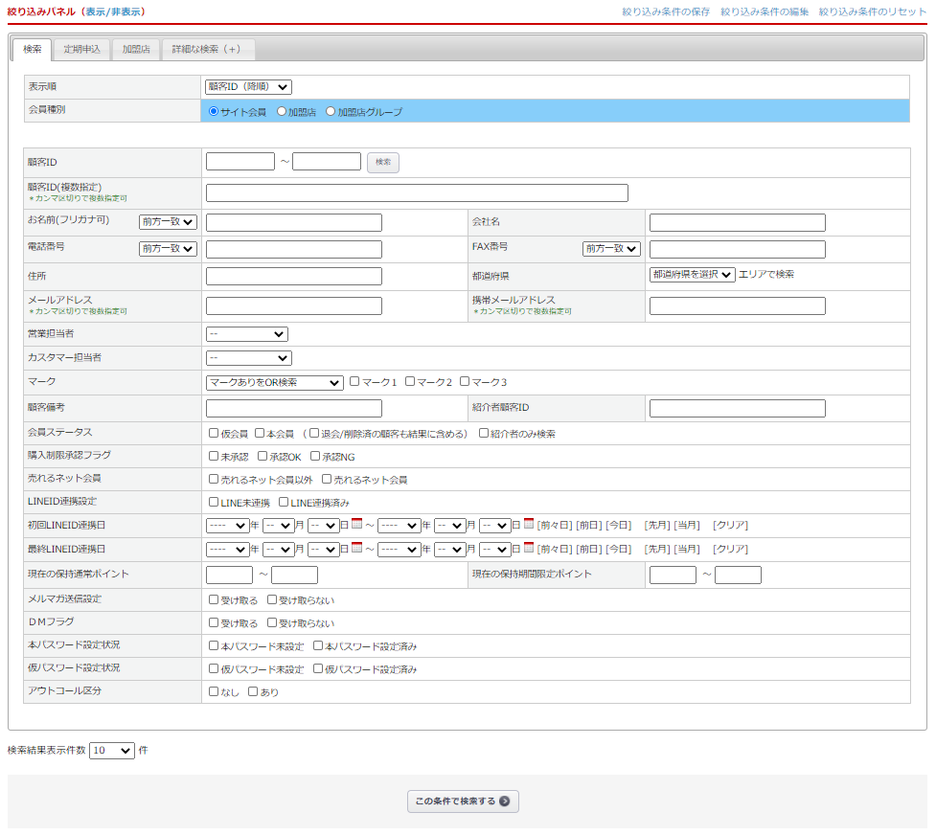Select the 加盟店グループ radio button
Viewport: 936px width, 835px height.
click(x=331, y=111)
